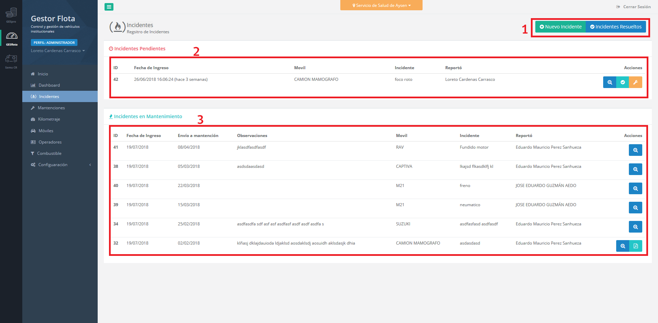658x323 pixels.
Task: View details of incident 34 SUZUKI
Action: point(635,227)
